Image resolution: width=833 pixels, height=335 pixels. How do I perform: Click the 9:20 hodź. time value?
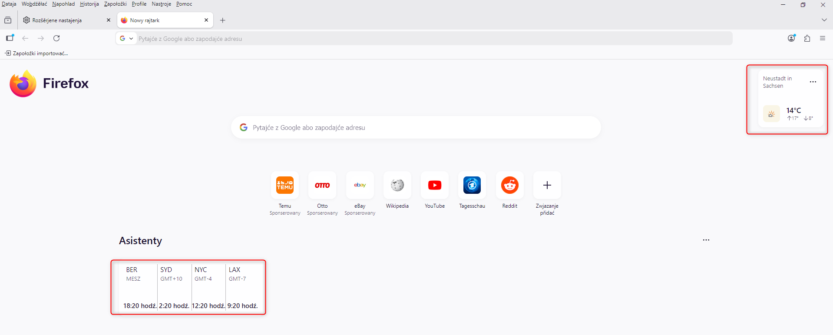point(243,306)
